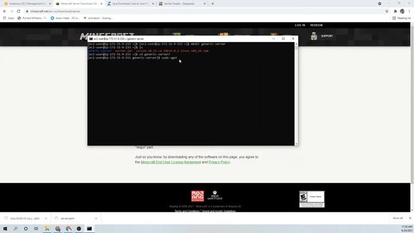Open the downloaded zulu rpm file
The height and width of the screenshot is (233, 414).
(22, 219)
